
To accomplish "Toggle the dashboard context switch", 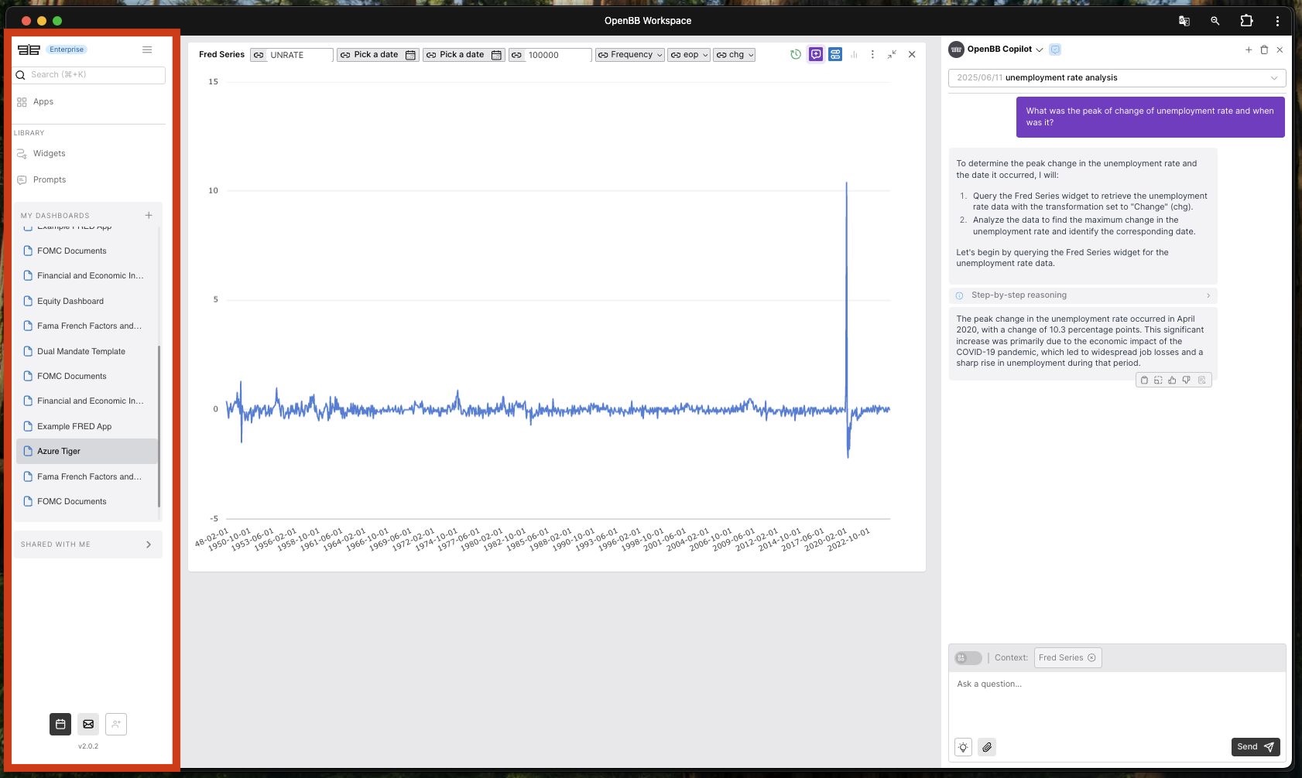I will click(968, 658).
